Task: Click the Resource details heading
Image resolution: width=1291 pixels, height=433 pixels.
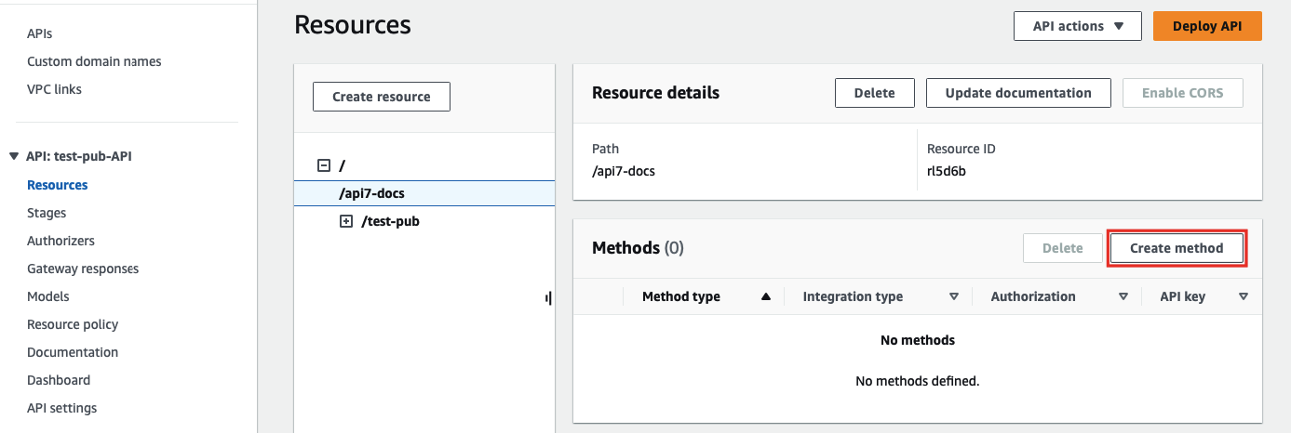Action: 655,93
